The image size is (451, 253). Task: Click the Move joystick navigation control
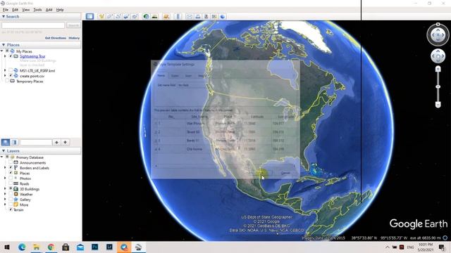coord(438,56)
